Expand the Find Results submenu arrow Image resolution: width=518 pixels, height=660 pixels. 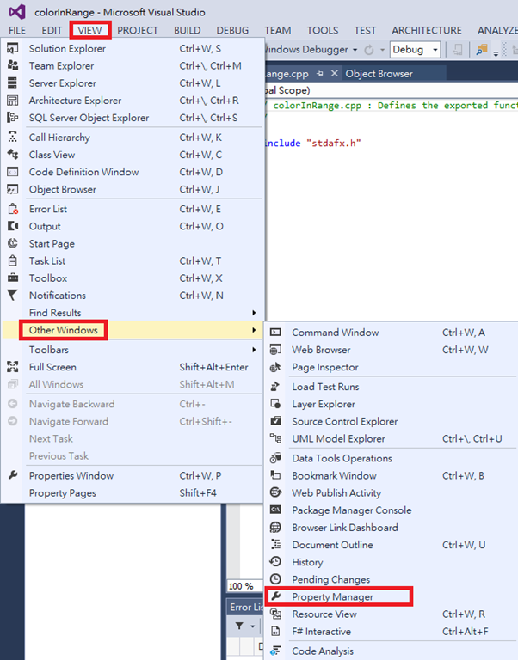click(x=254, y=313)
